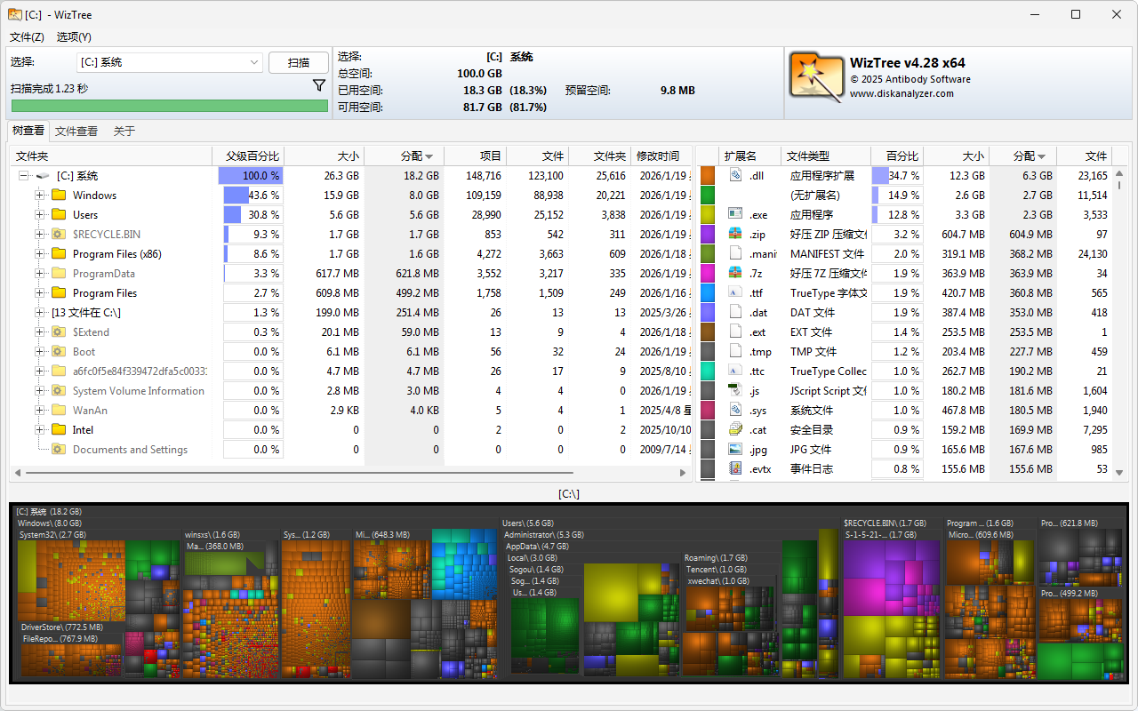Click the .jpg image file type icon
Viewport: 1138px width, 711px height.
point(735,450)
